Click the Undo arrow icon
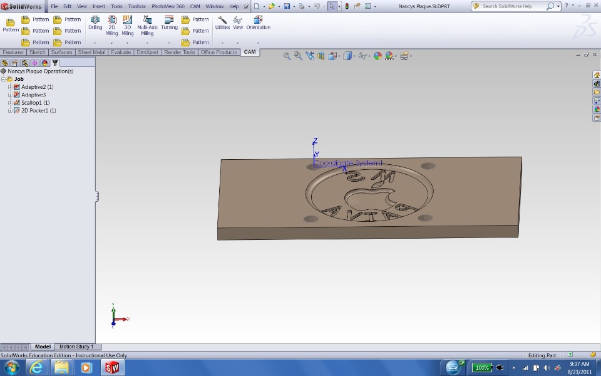Image resolution: width=601 pixels, height=376 pixels. pyautogui.click(x=317, y=6)
